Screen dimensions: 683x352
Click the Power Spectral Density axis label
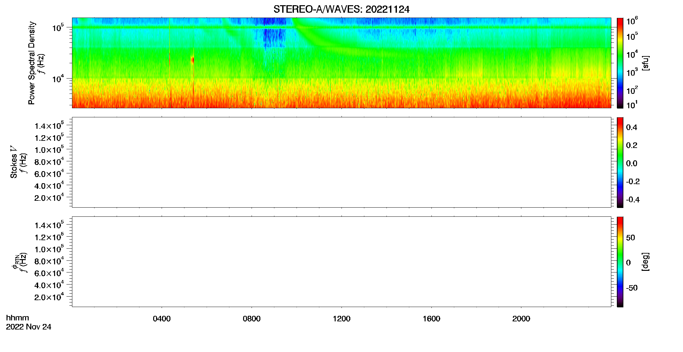[x=32, y=63]
